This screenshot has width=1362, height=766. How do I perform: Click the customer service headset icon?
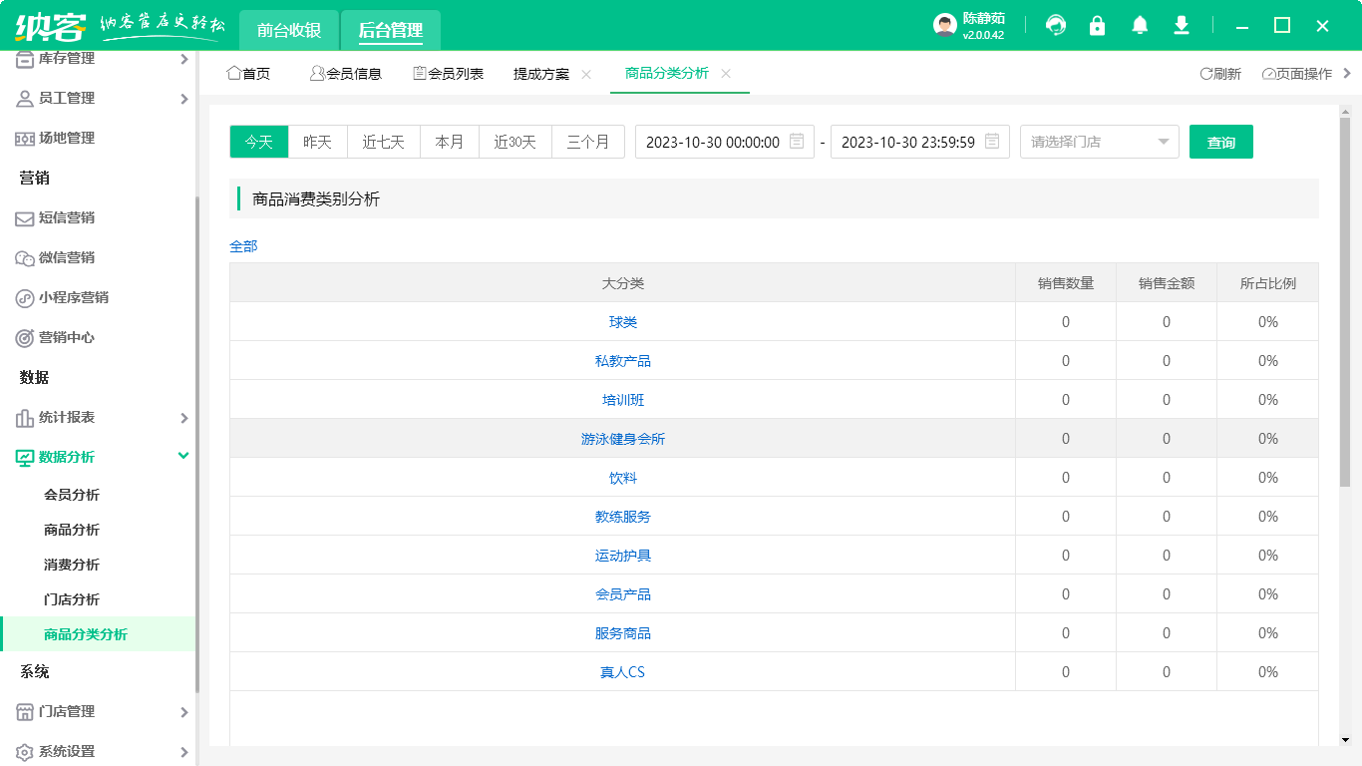coord(1055,26)
